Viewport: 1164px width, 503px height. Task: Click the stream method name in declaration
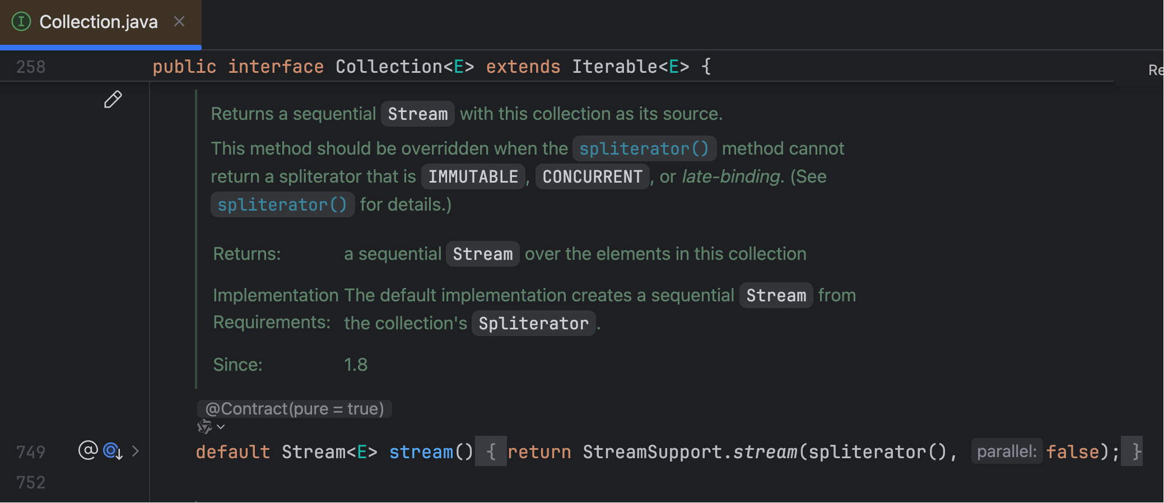point(421,452)
